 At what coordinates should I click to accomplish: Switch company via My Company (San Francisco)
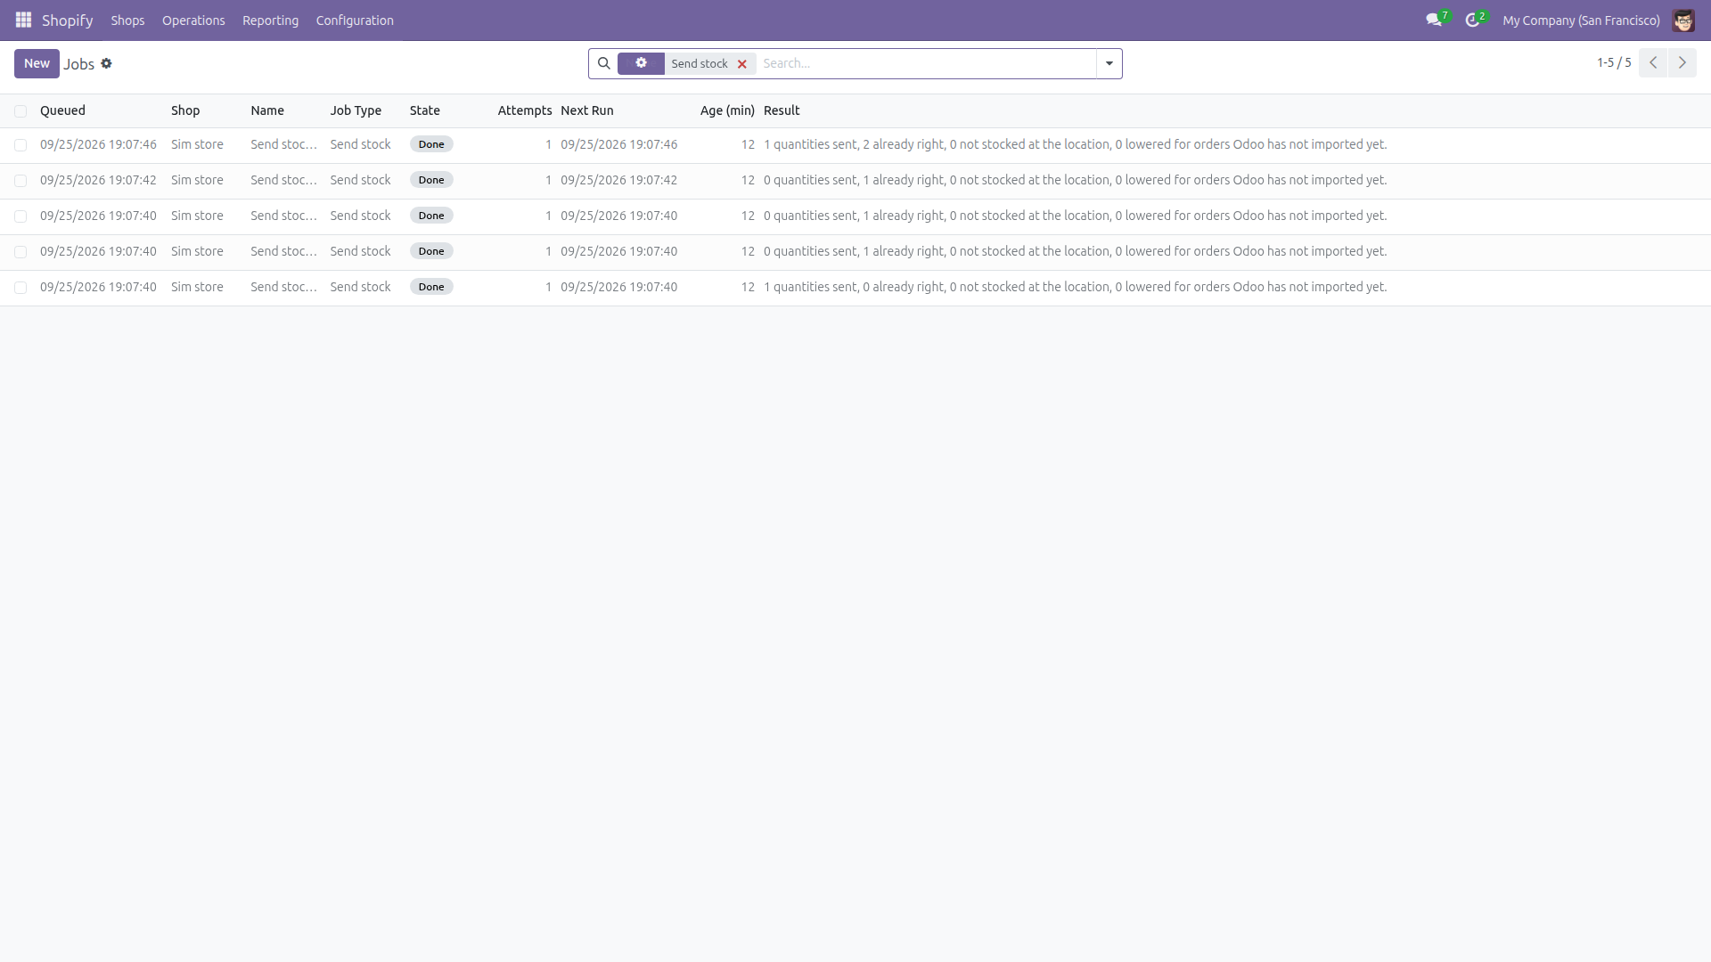(x=1581, y=20)
